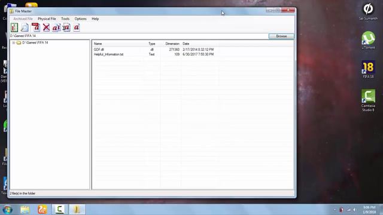The height and width of the screenshot is (215, 383).
Task: Click the 271360 dimension value
Action: 174,50
